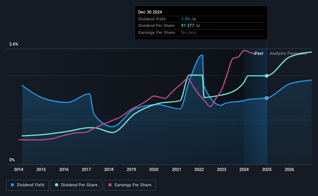Click the 2023 x-axis label
318x196 pixels.
tap(222, 169)
